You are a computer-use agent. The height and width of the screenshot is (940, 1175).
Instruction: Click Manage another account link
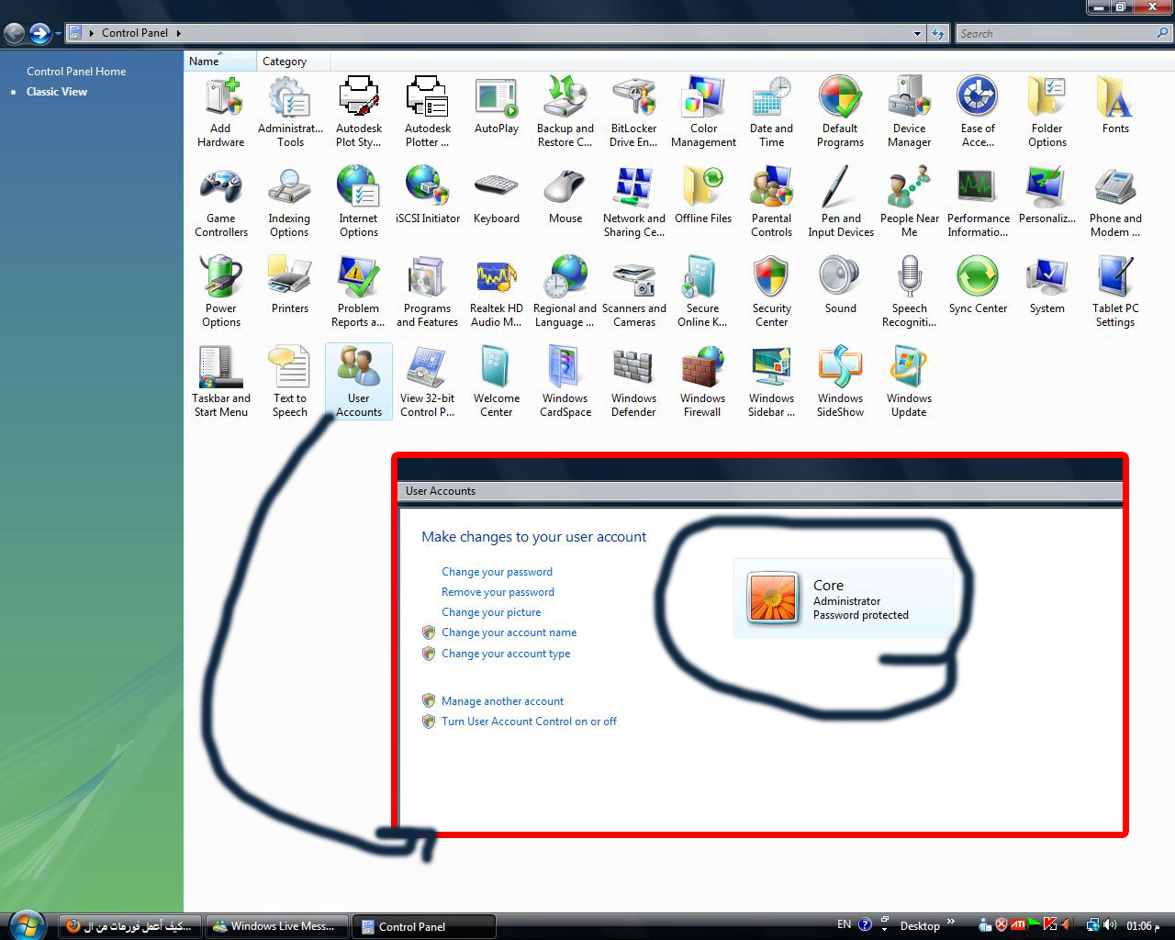pyautogui.click(x=502, y=701)
